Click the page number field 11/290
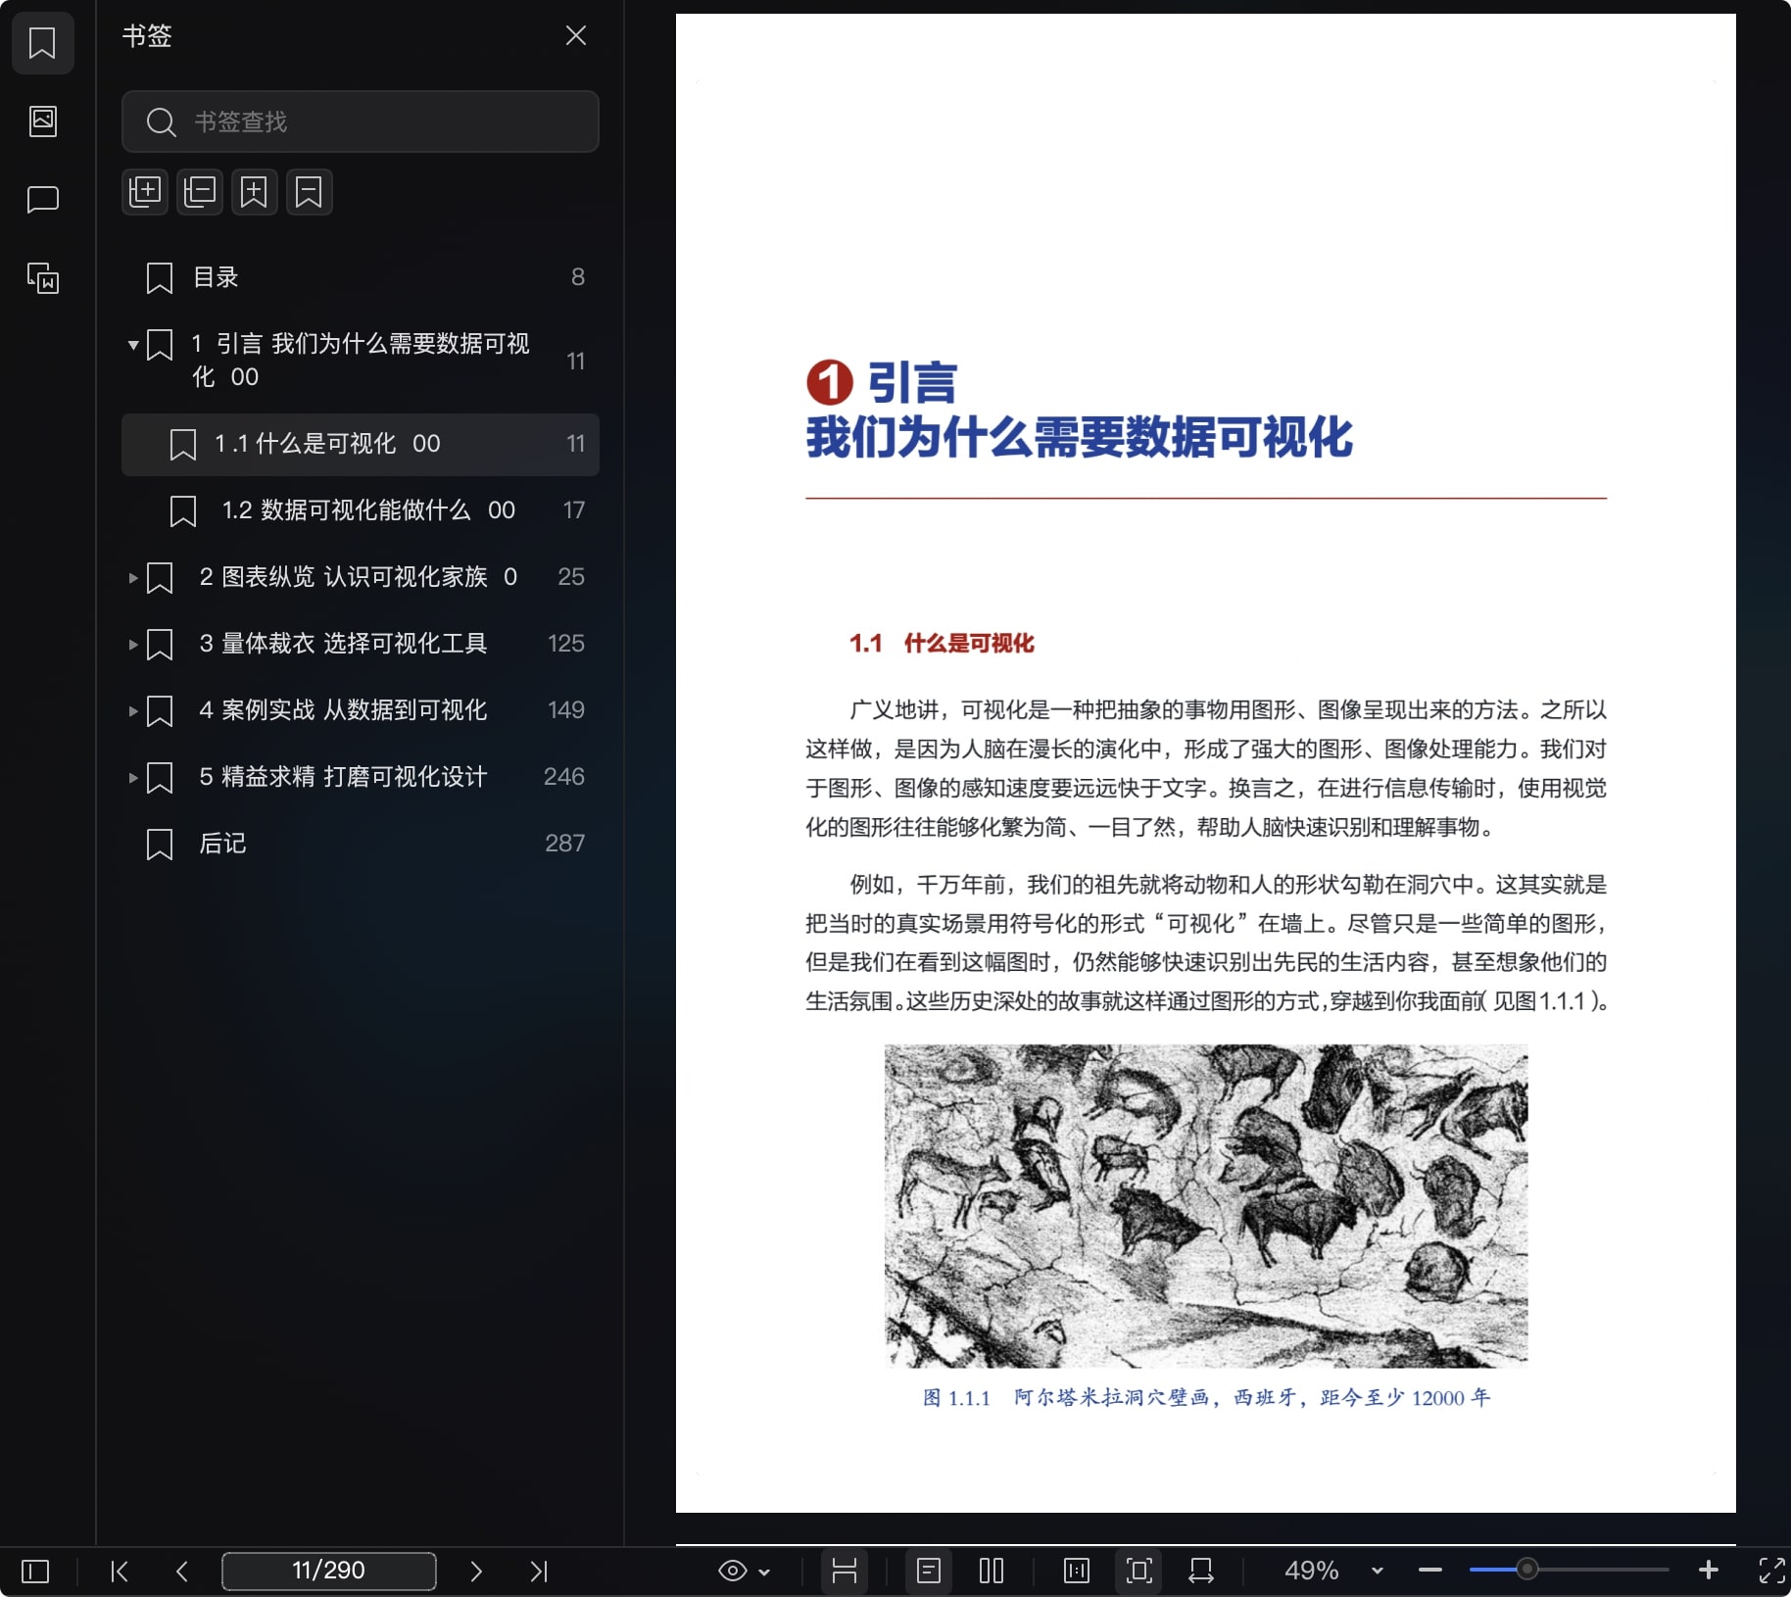1791x1597 pixels. (x=329, y=1571)
